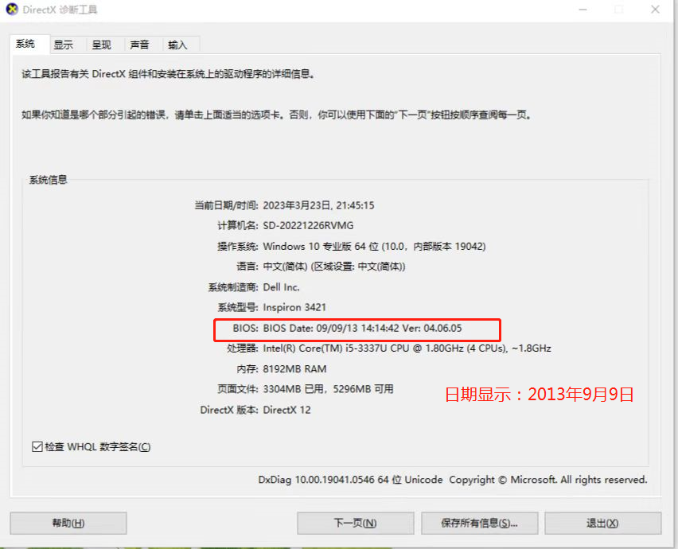
Task: Click the BIOS Date version text
Action: [362, 328]
